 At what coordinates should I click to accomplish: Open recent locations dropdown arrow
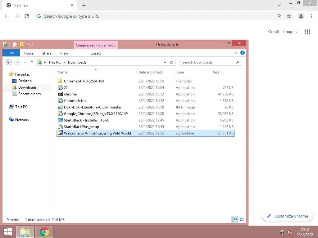[x=25, y=62]
